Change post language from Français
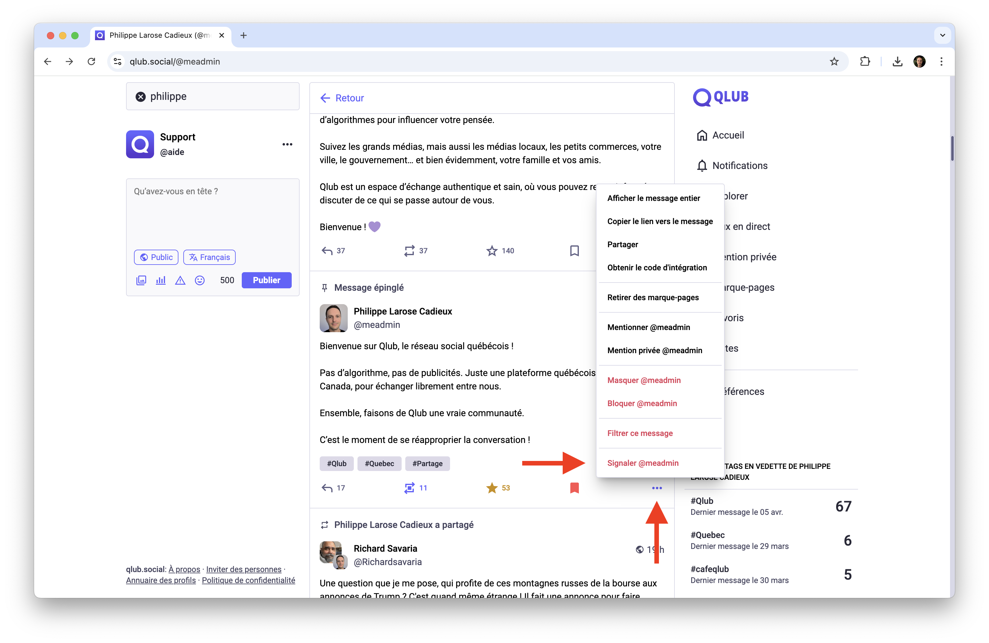The height and width of the screenshot is (643, 989). tap(209, 257)
